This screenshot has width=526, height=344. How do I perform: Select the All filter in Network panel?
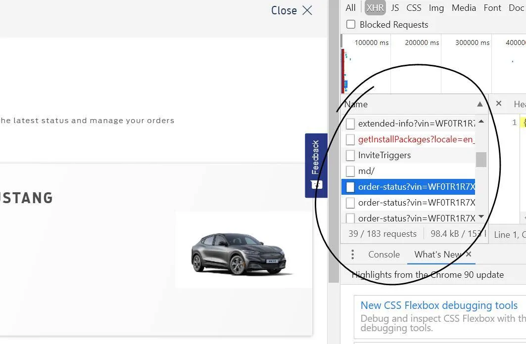350,8
